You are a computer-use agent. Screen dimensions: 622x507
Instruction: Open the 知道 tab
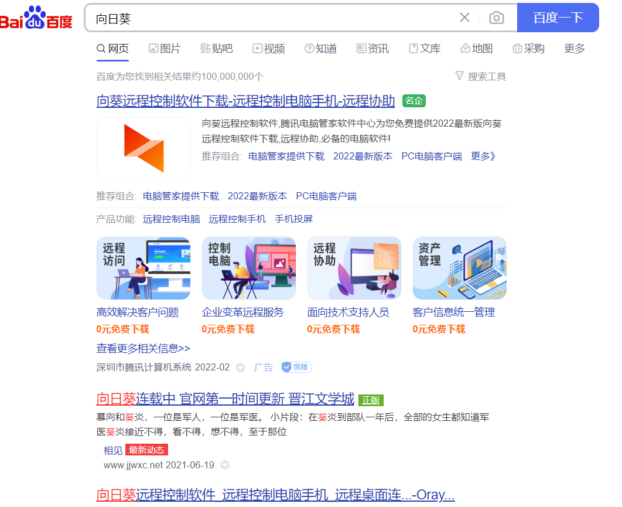coord(320,49)
